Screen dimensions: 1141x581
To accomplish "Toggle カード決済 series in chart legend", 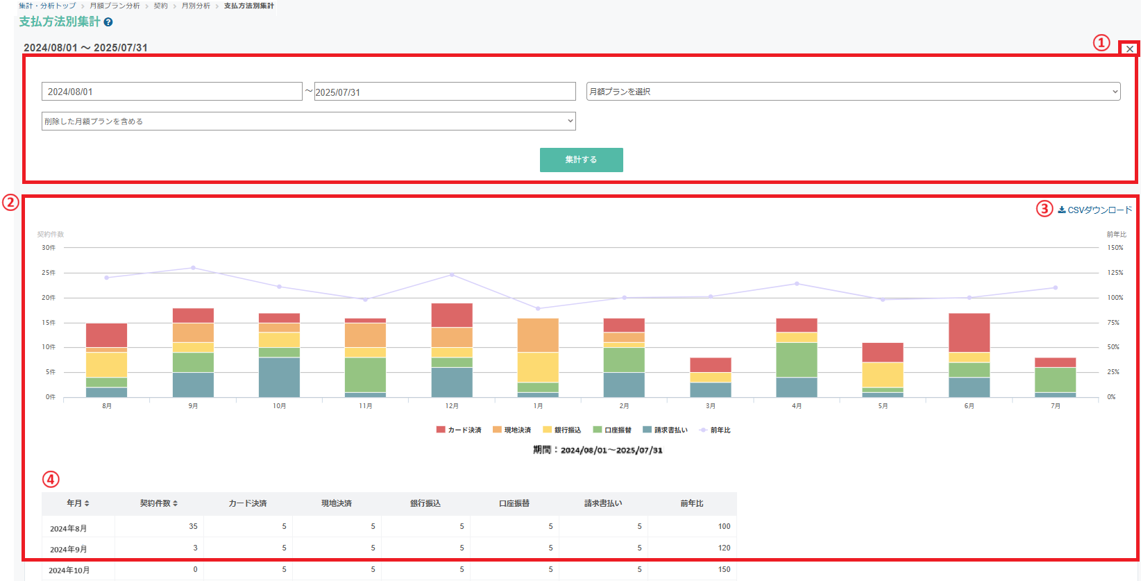I will coord(459,430).
